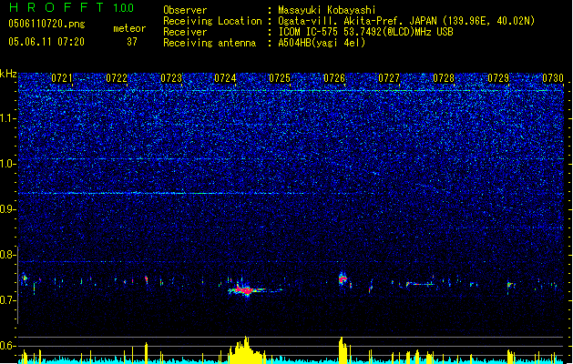Click the 0730 time marker

click(x=553, y=78)
